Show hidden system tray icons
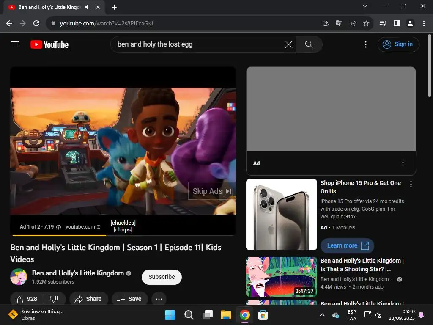 (322, 315)
